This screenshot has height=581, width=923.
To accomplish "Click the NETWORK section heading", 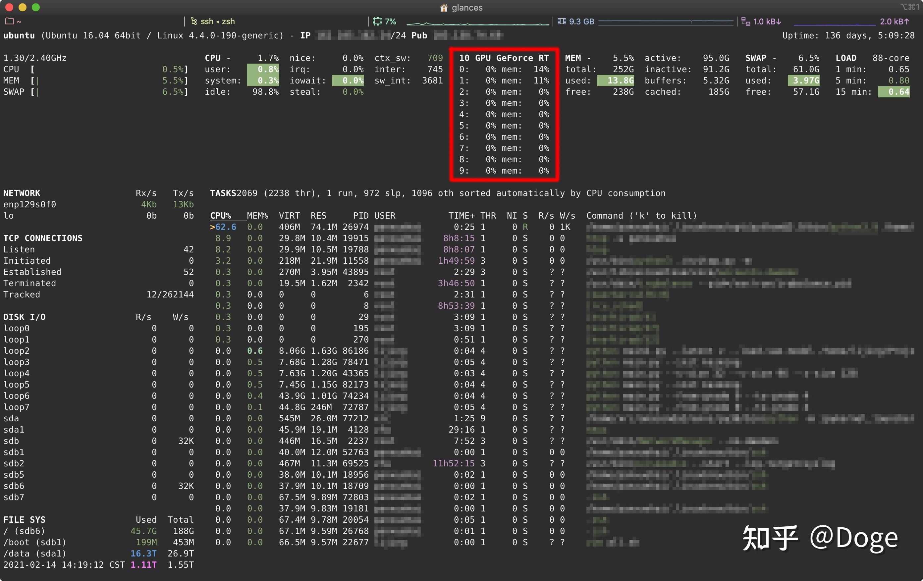I will [22, 193].
